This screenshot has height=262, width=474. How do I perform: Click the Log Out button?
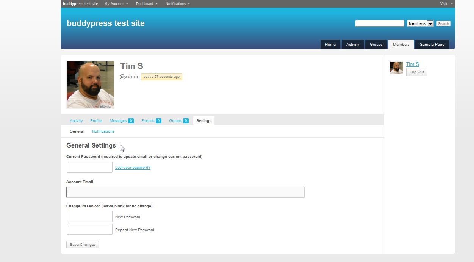(417, 72)
